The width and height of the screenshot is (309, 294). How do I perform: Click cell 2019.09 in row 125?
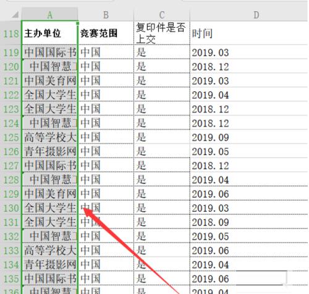(x=249, y=137)
